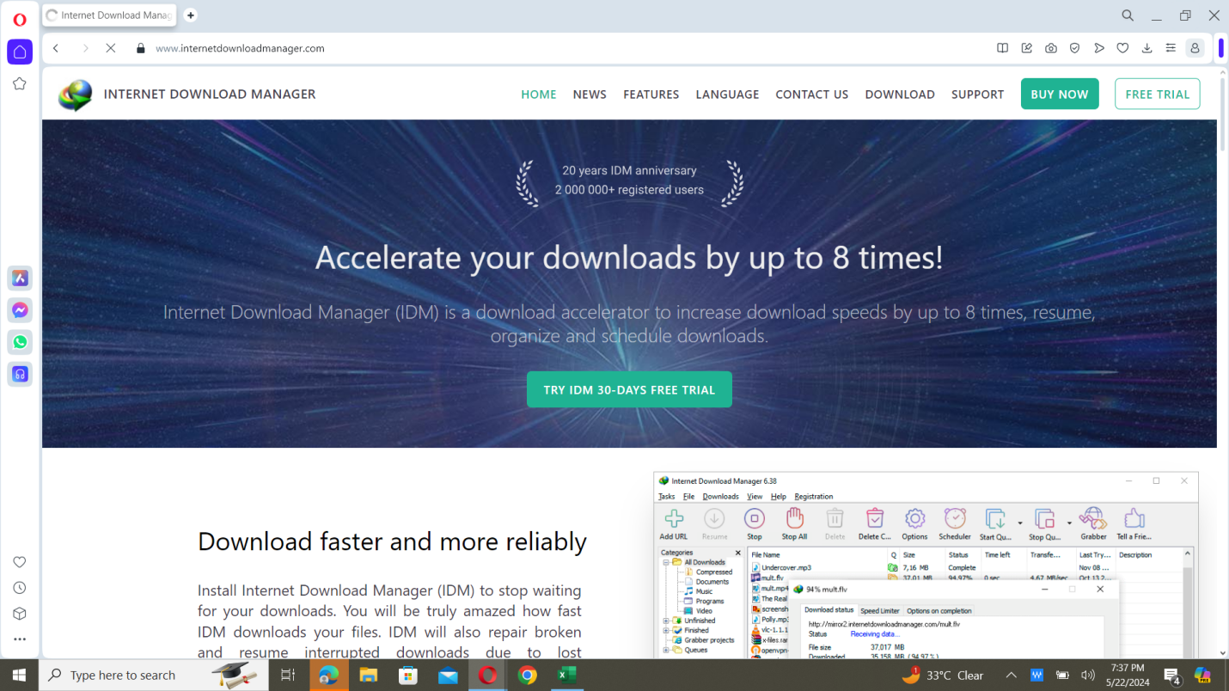This screenshot has width=1229, height=691.
Task: Open the Tasks menu in IDM
Action: (666, 496)
